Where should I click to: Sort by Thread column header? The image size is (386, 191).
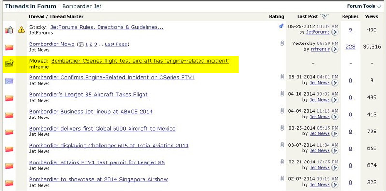38,17
